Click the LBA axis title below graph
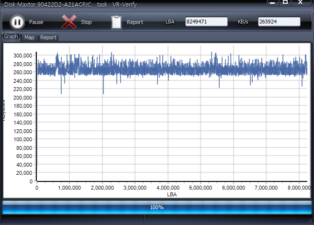Viewport: 314px width, 225px height. pos(172,194)
